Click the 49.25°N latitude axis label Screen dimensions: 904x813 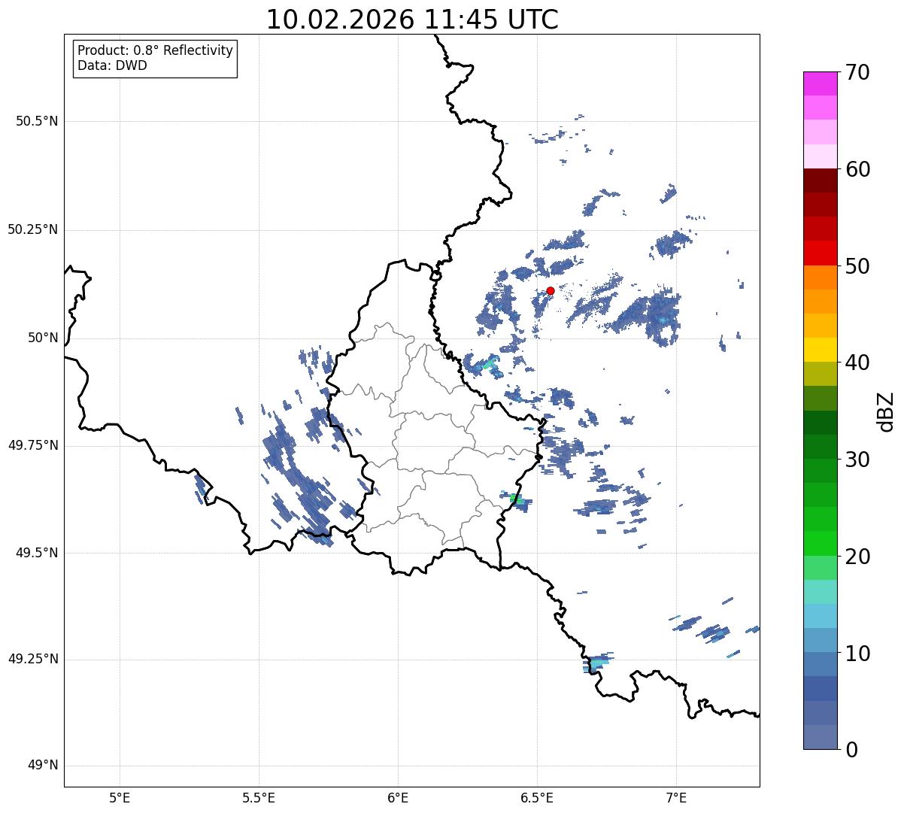pyautogui.click(x=33, y=660)
